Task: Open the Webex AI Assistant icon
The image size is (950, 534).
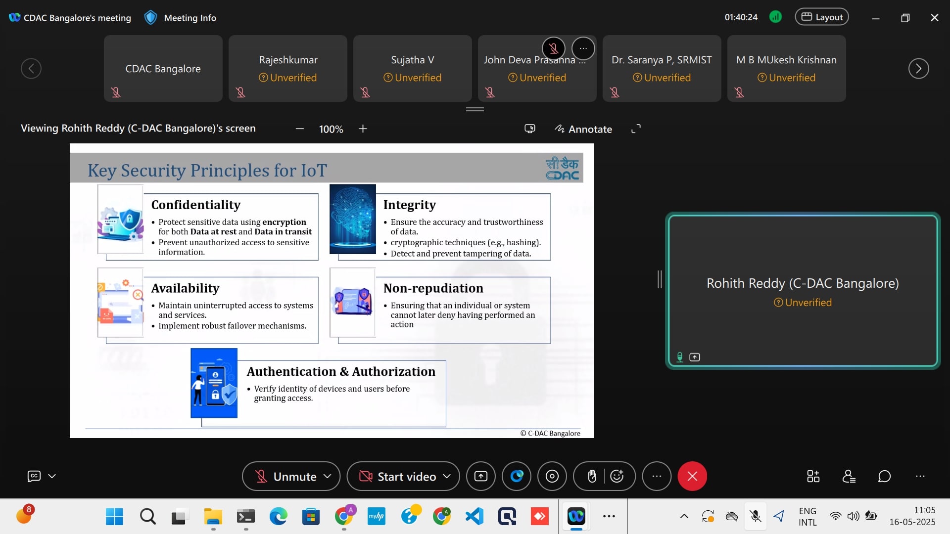Action: [x=517, y=476]
